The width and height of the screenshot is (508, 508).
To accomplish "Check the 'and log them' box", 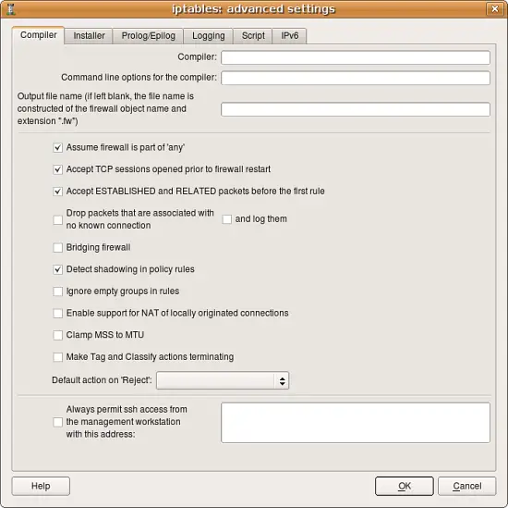I will pyautogui.click(x=227, y=219).
